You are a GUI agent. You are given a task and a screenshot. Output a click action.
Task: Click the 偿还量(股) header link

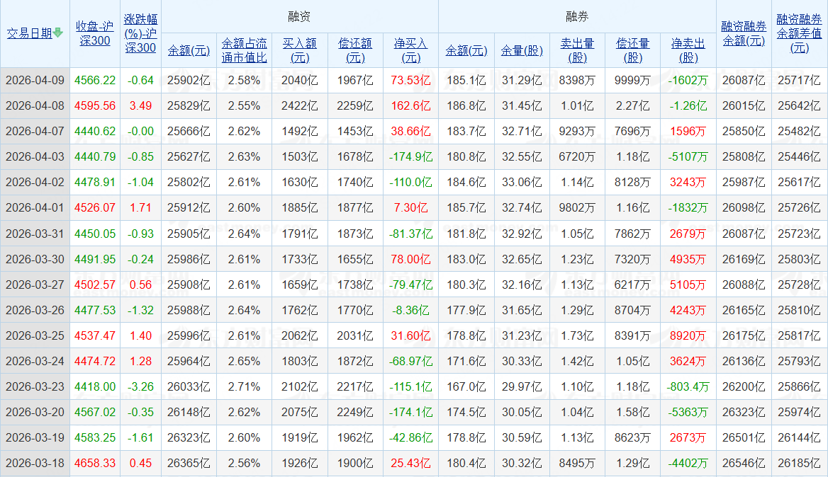tap(632, 50)
